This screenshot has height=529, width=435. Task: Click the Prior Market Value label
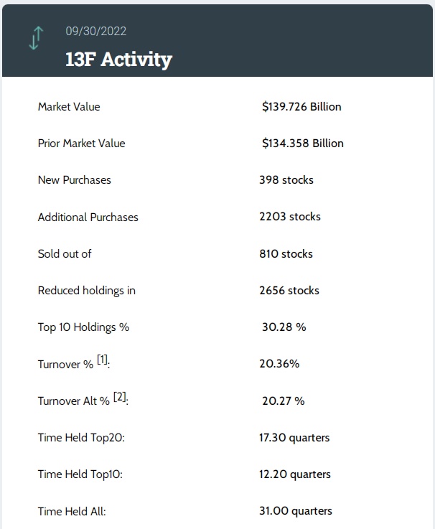(81, 144)
